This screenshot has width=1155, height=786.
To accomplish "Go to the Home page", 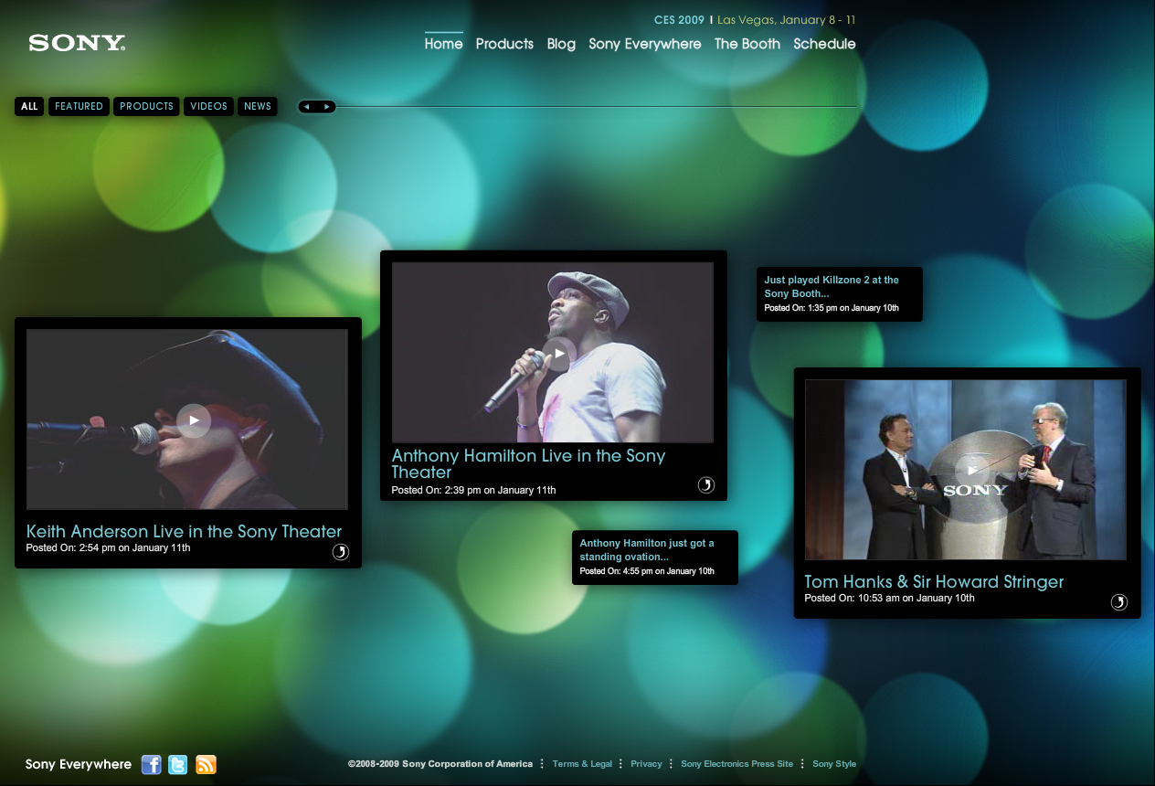I will pos(444,44).
